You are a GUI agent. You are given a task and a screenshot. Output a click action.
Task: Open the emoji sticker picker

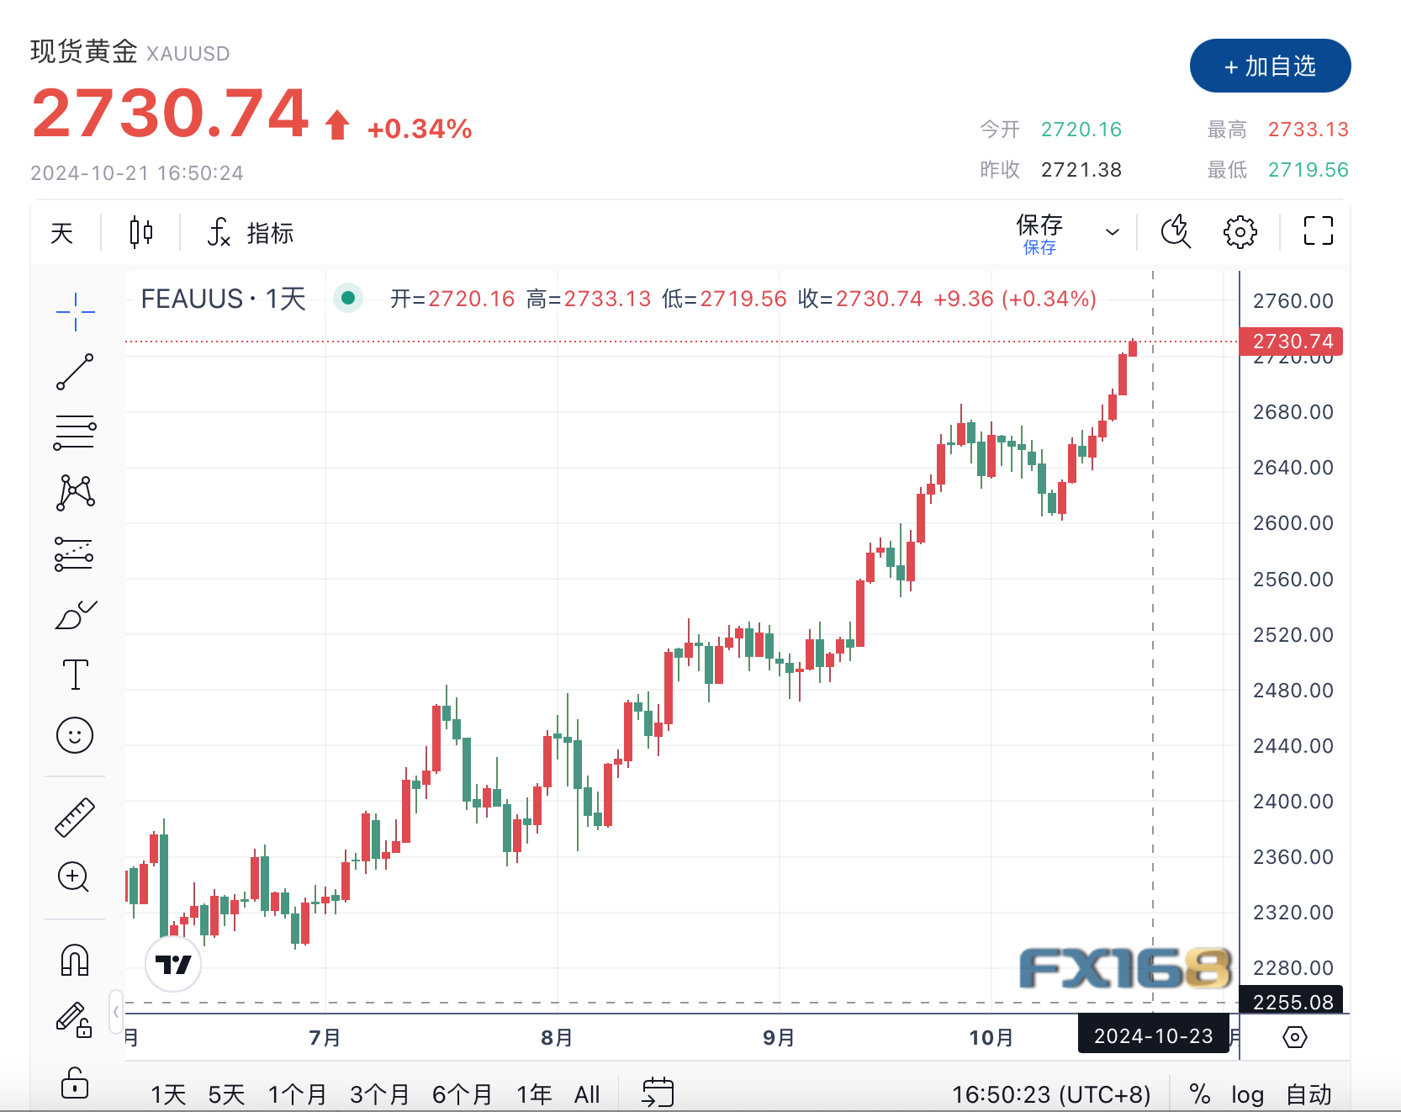[x=75, y=735]
